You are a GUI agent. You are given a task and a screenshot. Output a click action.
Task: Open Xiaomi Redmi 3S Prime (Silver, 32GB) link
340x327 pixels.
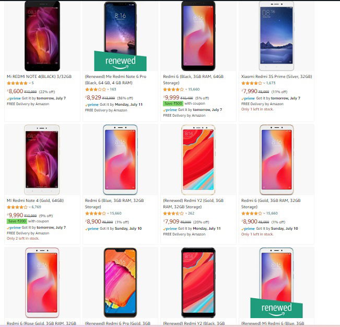[276, 76]
